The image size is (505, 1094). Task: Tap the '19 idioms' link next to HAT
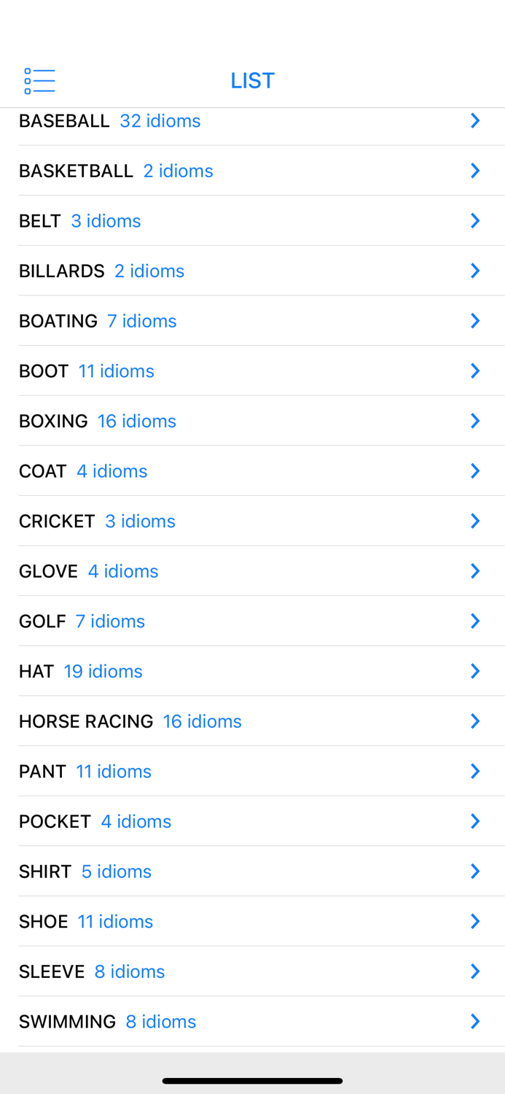click(103, 671)
